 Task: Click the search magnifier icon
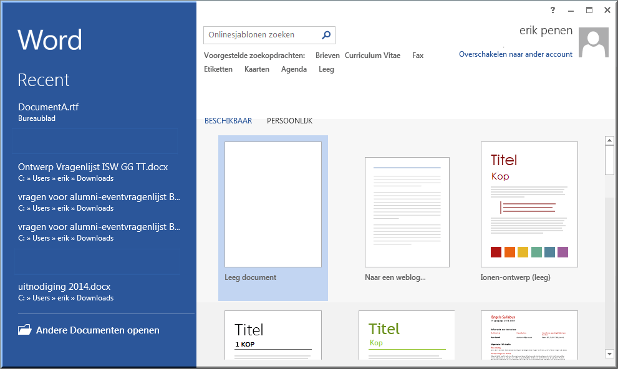326,35
